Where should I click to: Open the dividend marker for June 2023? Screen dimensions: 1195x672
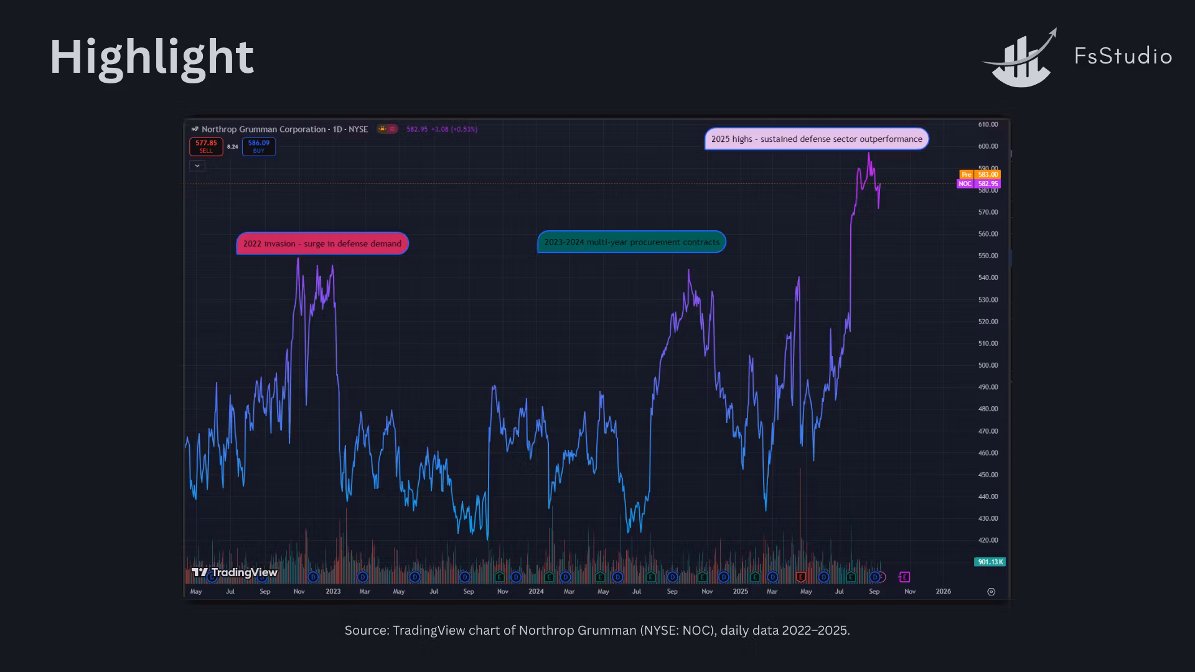(415, 577)
